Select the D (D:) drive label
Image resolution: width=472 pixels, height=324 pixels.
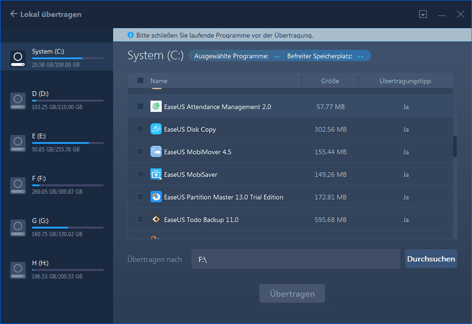tap(40, 94)
